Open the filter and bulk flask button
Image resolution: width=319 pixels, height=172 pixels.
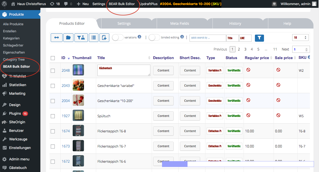point(81,38)
